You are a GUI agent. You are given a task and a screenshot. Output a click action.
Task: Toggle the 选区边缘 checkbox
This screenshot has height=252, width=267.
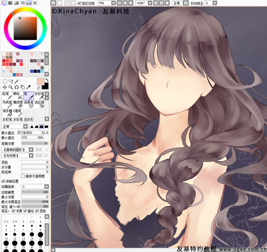pos(79,3)
